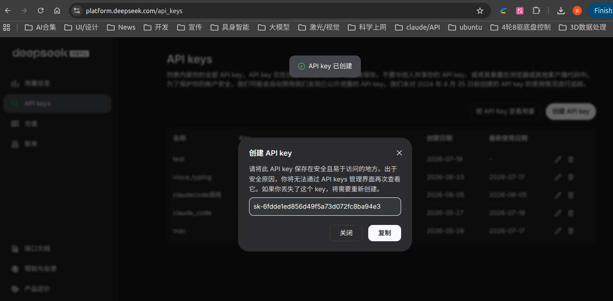Open the pink translate extension icon

point(520,11)
